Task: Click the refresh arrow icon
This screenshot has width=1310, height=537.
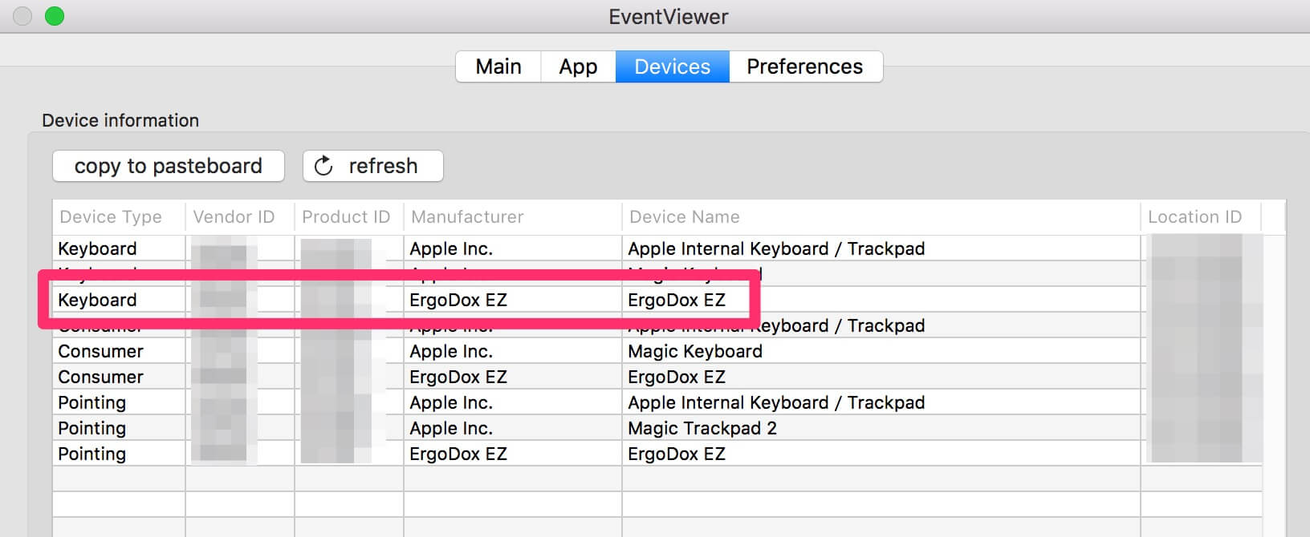Action: 323,166
